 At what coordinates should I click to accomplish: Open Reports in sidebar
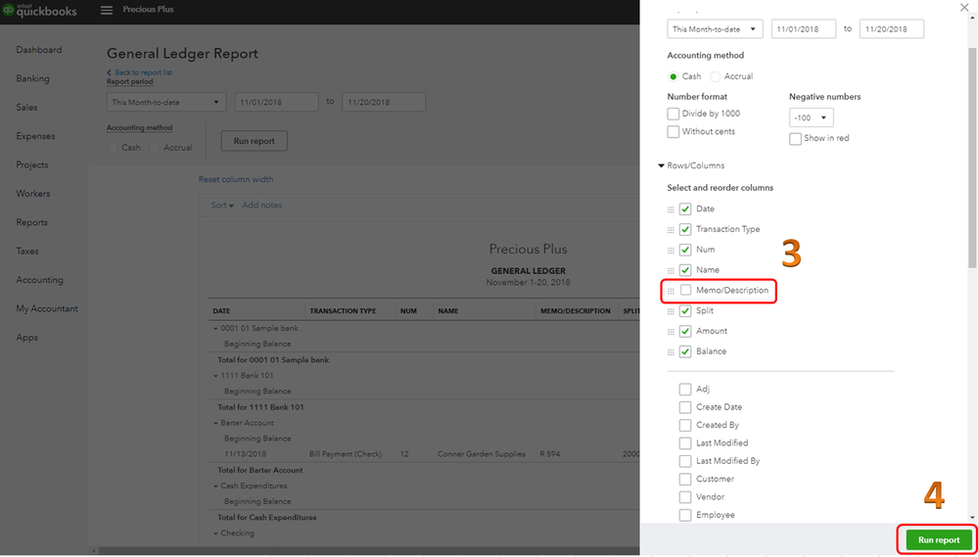point(31,222)
